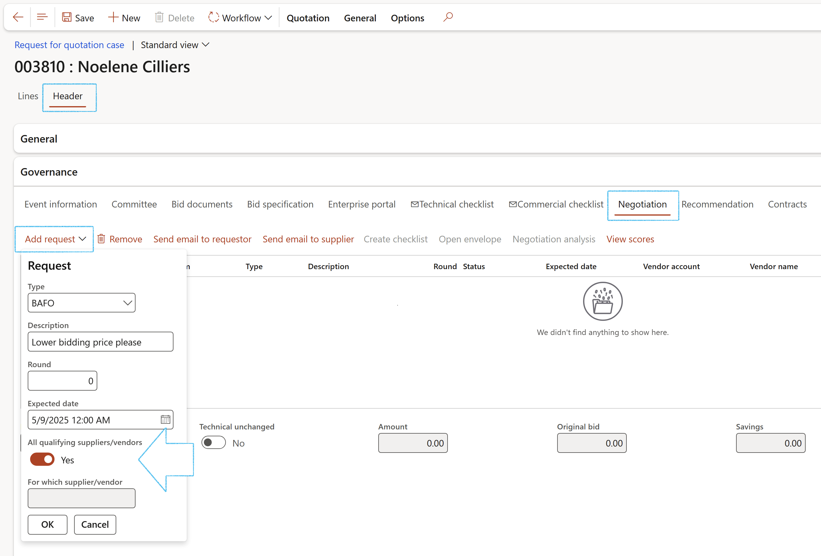
Task: Open the Technical checklist tab
Action: coord(452,204)
